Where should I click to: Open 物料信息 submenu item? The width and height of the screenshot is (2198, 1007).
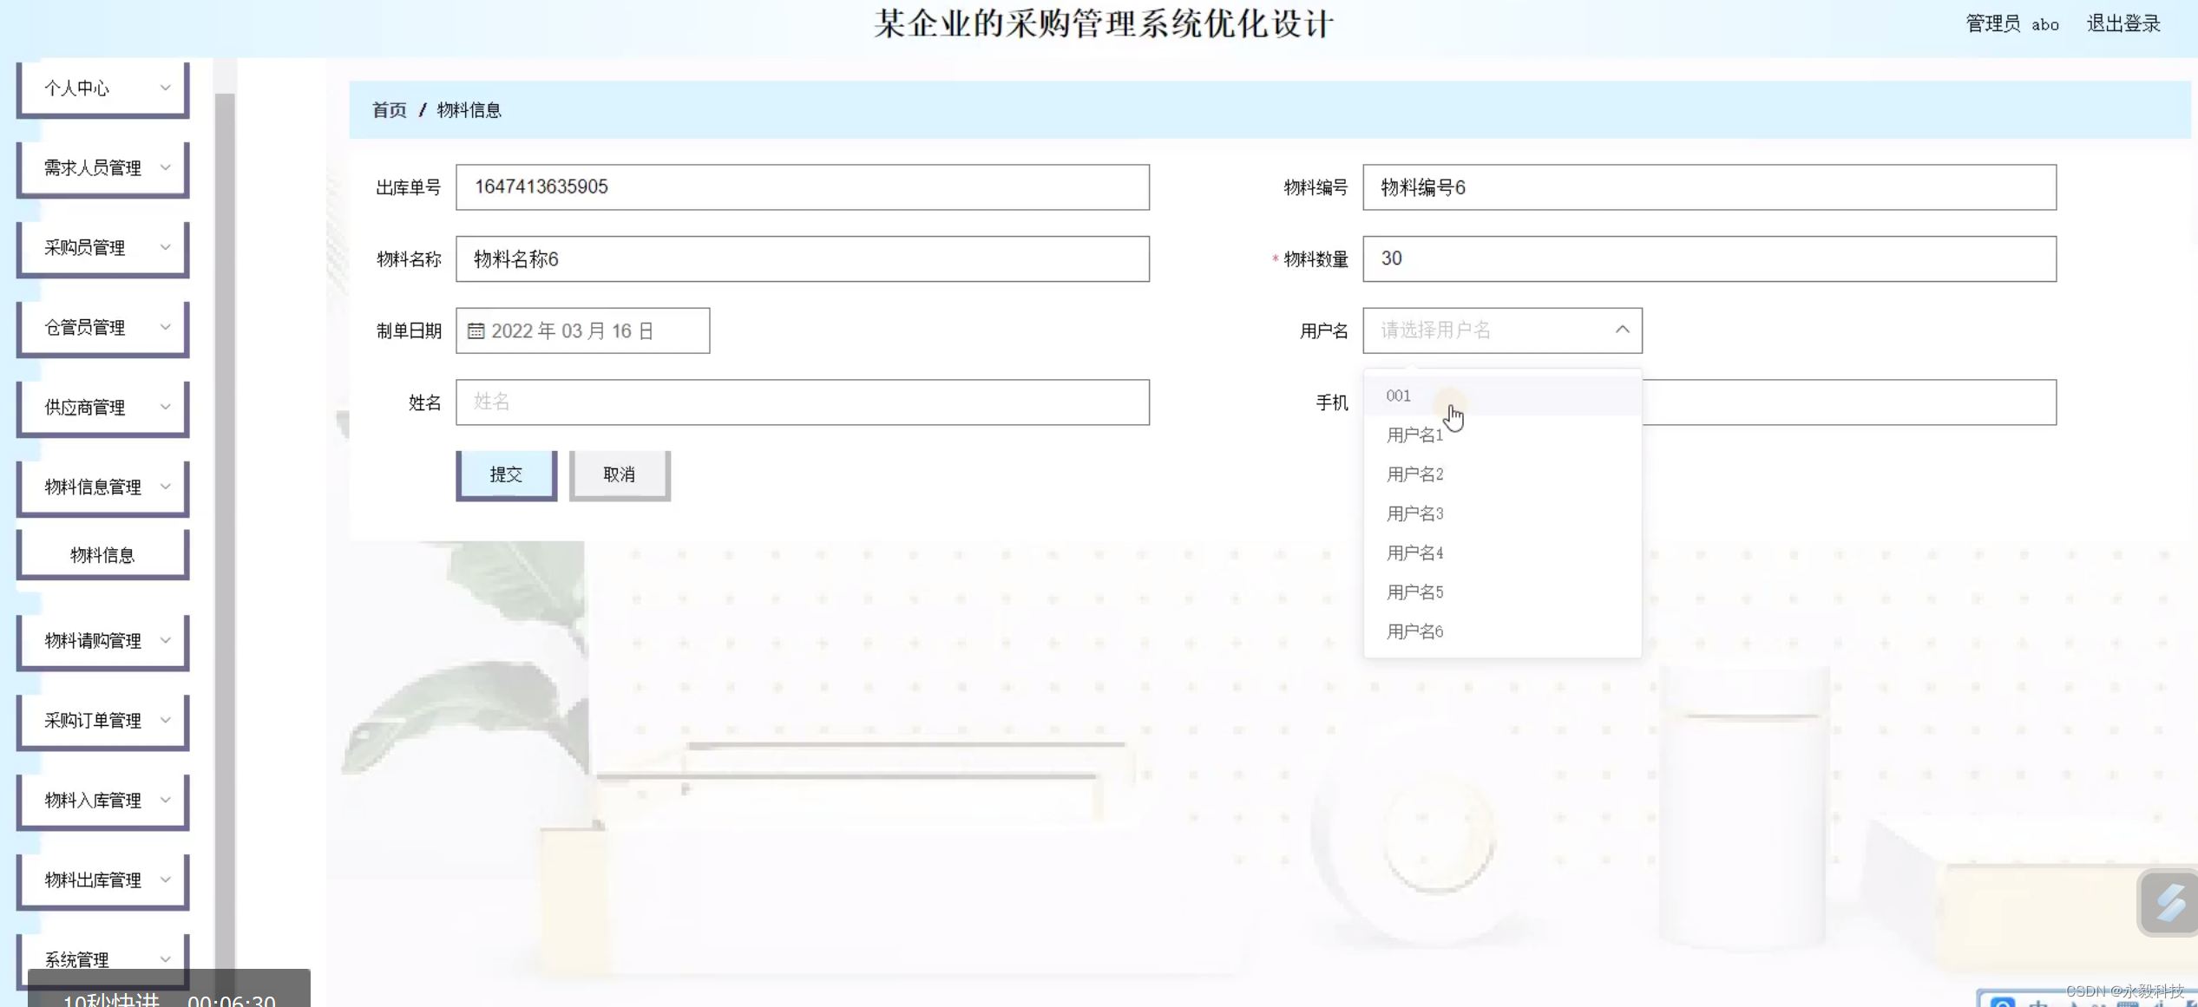[x=102, y=555]
